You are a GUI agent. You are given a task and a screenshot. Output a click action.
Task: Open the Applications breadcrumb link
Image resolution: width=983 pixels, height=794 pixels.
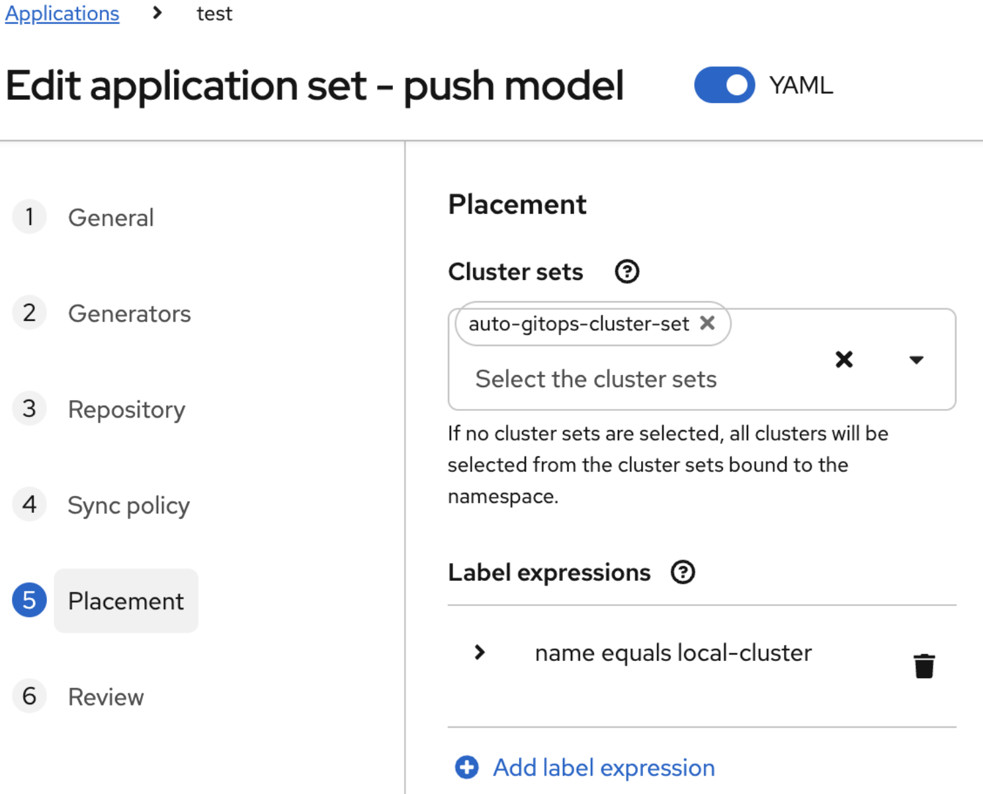(x=62, y=13)
